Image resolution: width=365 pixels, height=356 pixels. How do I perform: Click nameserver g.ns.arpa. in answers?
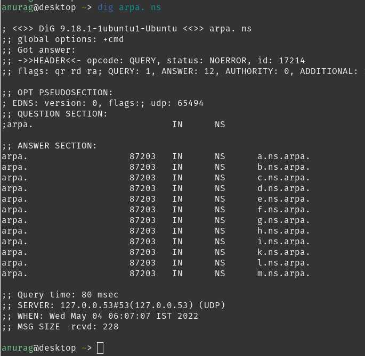(283, 220)
